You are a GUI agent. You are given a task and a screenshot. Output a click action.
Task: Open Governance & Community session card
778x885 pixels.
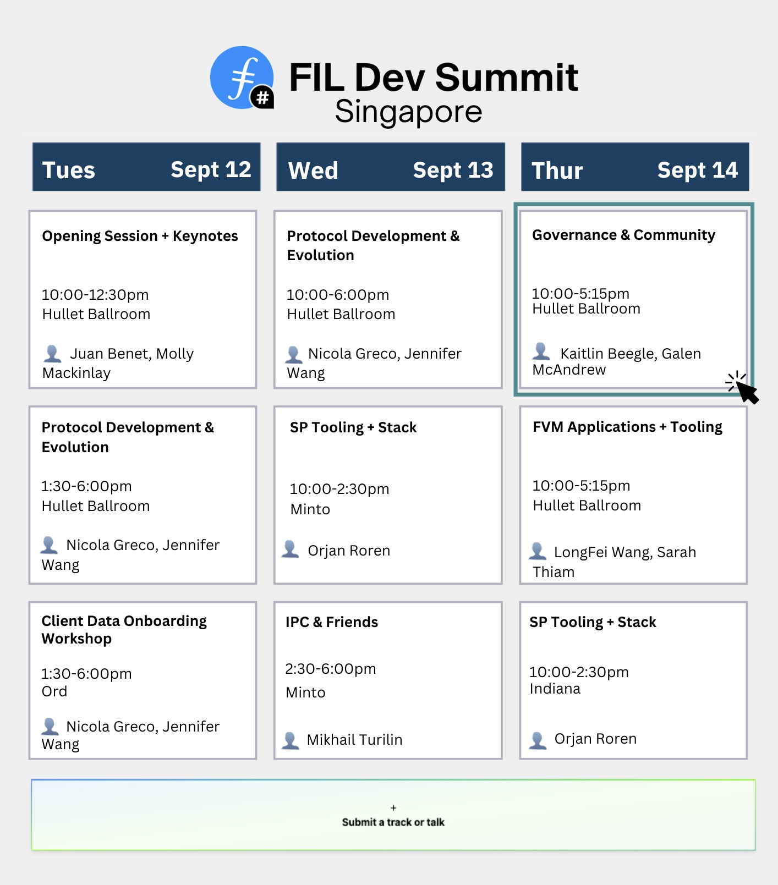(x=633, y=299)
